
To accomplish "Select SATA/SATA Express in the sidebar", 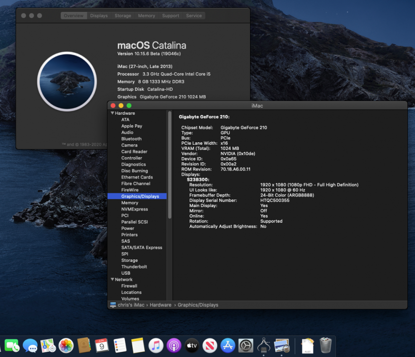I will [x=142, y=247].
